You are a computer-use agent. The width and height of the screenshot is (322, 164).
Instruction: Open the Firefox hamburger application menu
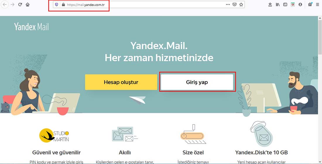318,5
